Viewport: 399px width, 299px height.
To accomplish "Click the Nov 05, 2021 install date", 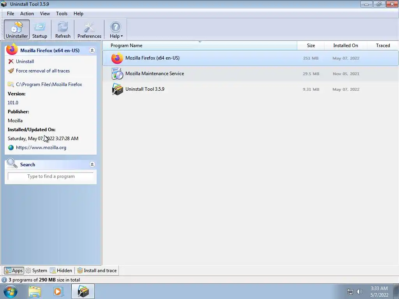I will click(346, 74).
